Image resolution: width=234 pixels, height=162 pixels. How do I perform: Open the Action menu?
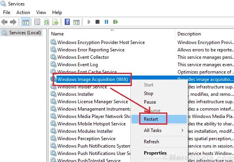[23, 12]
